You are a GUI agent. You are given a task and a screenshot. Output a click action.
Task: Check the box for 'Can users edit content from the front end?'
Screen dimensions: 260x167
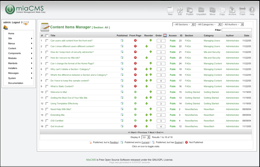(47, 41)
